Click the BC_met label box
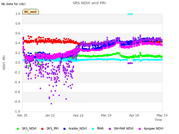This screenshot has height=134, width=179. [x=30, y=12]
